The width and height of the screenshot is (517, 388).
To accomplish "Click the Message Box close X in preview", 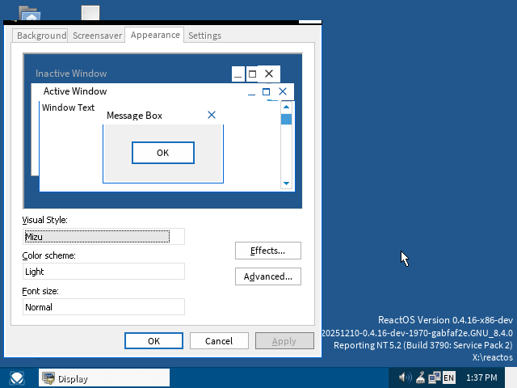I will [212, 116].
